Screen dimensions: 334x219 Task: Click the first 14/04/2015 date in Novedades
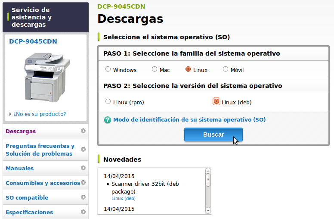[119, 176]
